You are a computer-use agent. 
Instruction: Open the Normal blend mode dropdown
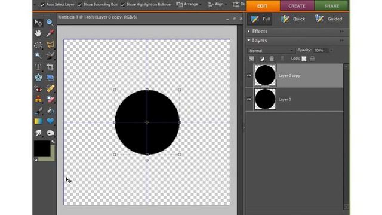pos(271,51)
